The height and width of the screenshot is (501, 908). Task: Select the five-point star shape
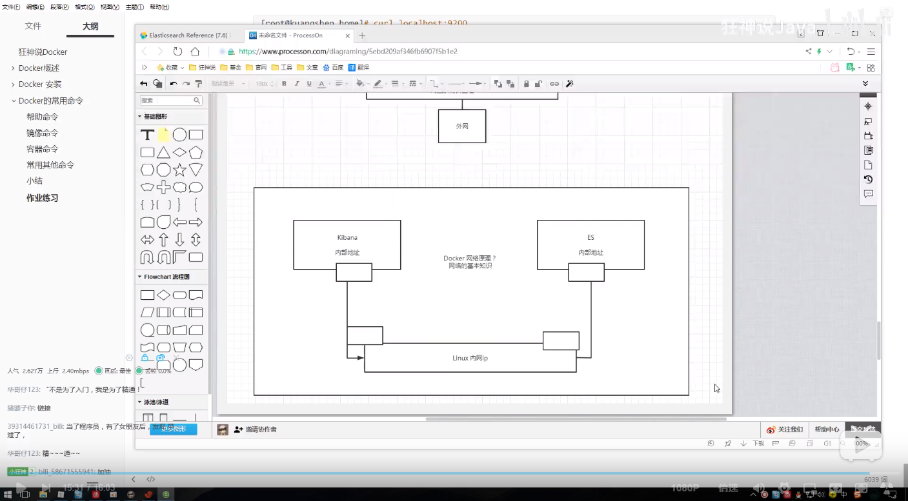(x=179, y=170)
